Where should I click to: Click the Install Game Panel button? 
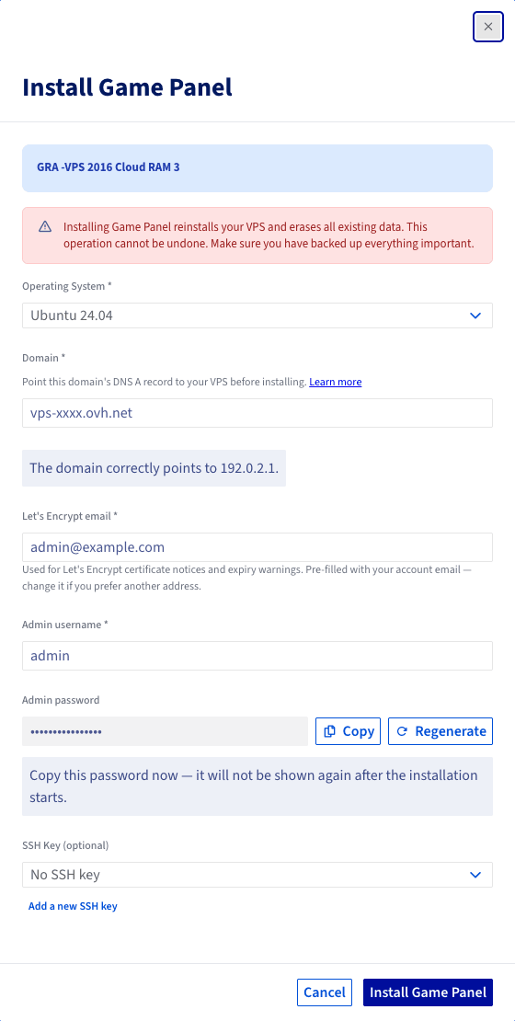[x=428, y=992]
